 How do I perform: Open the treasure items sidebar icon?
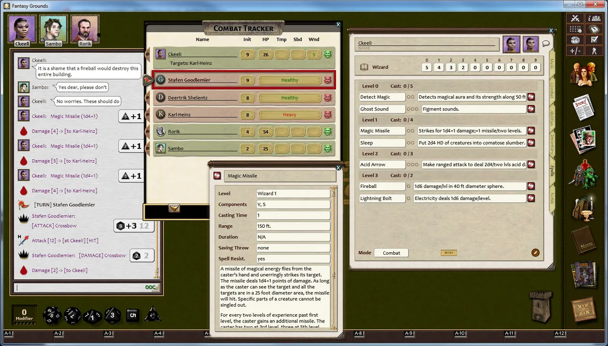point(584,208)
